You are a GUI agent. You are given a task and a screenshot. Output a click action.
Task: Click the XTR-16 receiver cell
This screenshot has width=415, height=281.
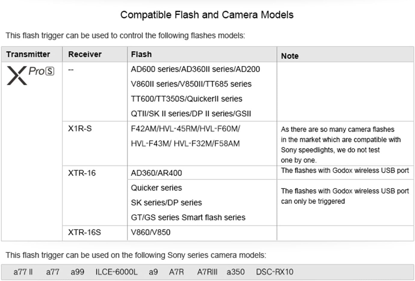coord(82,173)
